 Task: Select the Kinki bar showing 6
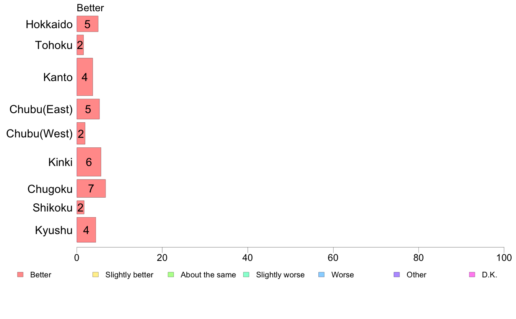click(x=89, y=162)
